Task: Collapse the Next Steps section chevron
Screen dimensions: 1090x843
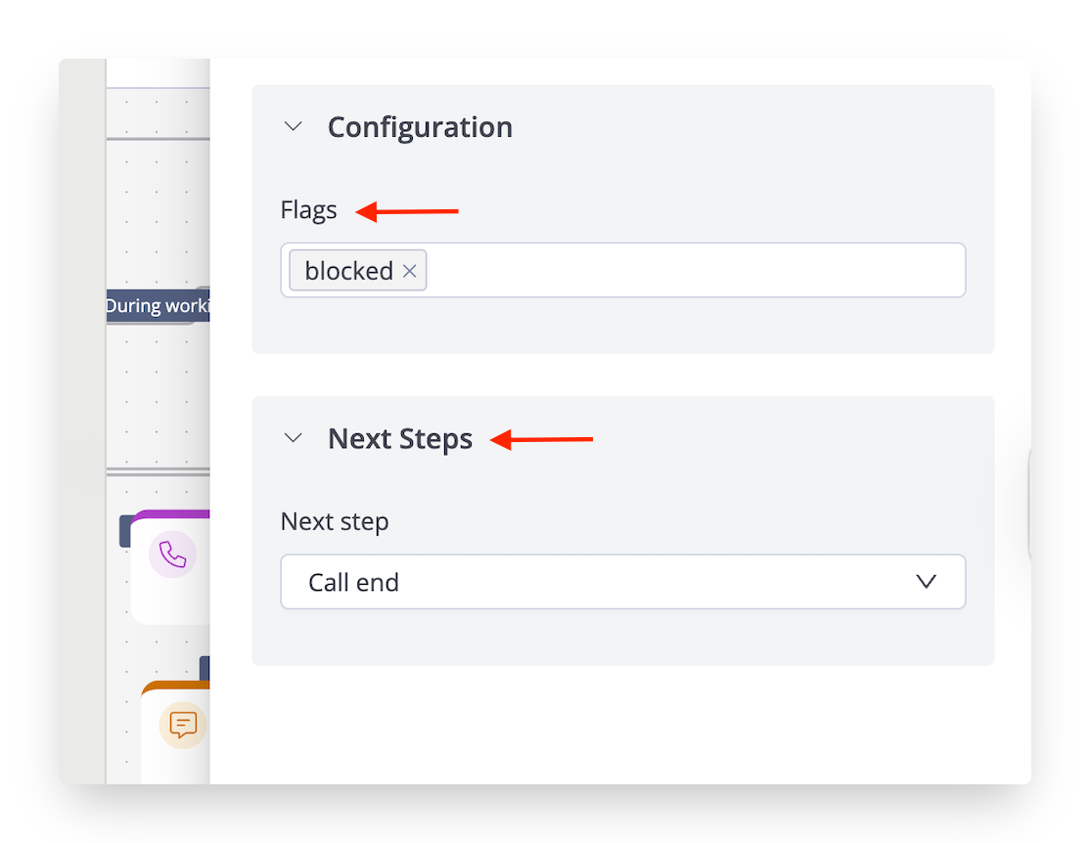Action: pos(293,439)
